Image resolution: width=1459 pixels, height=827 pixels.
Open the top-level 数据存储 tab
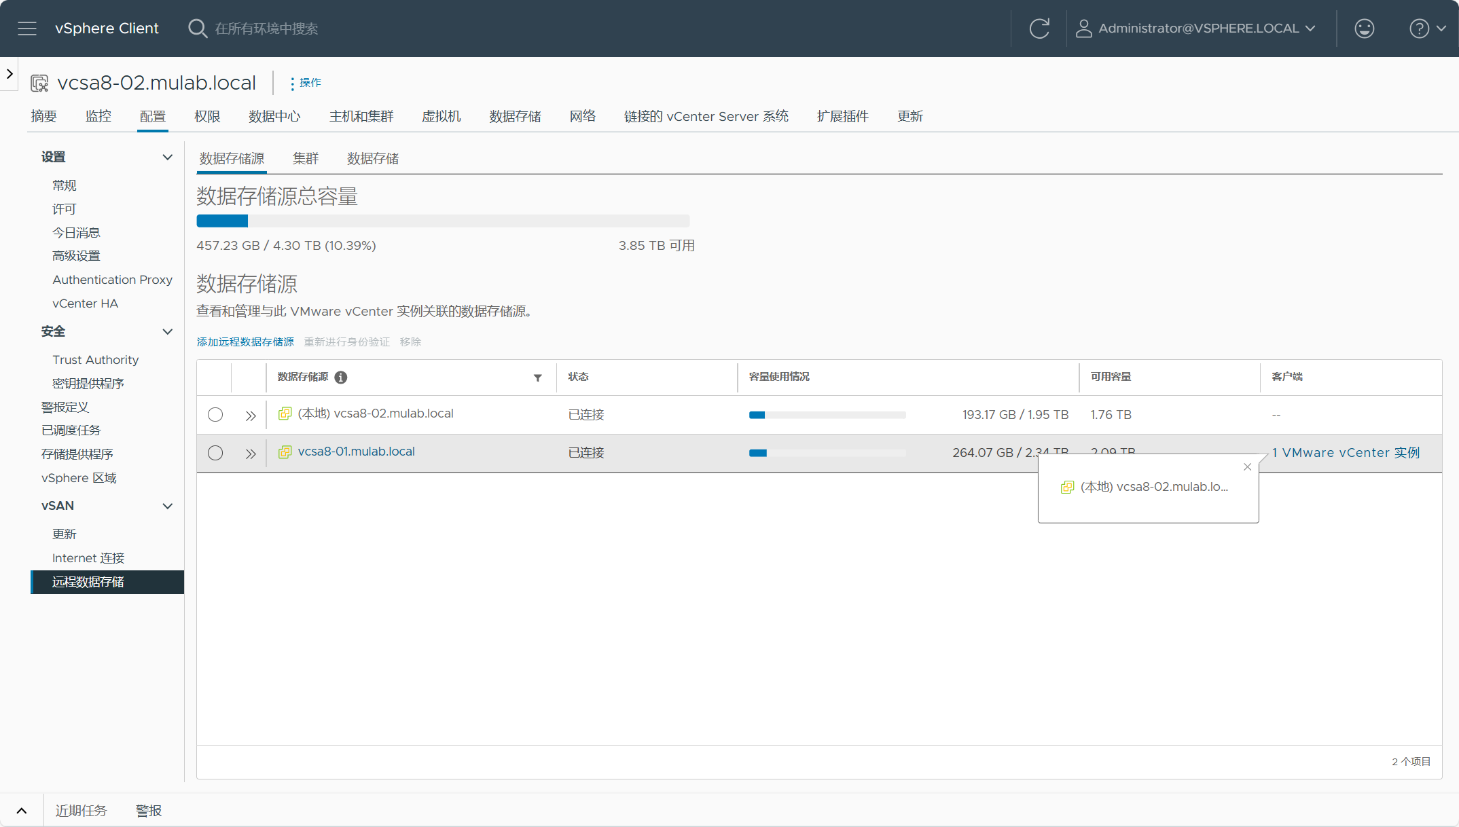pos(516,116)
